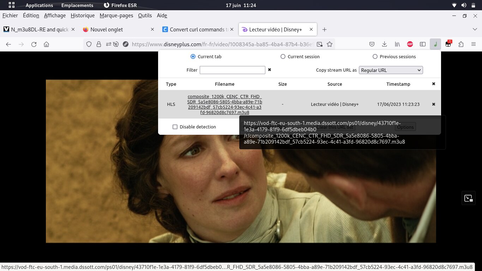Select the Current tab radio button
The height and width of the screenshot is (271, 482).
(x=193, y=56)
